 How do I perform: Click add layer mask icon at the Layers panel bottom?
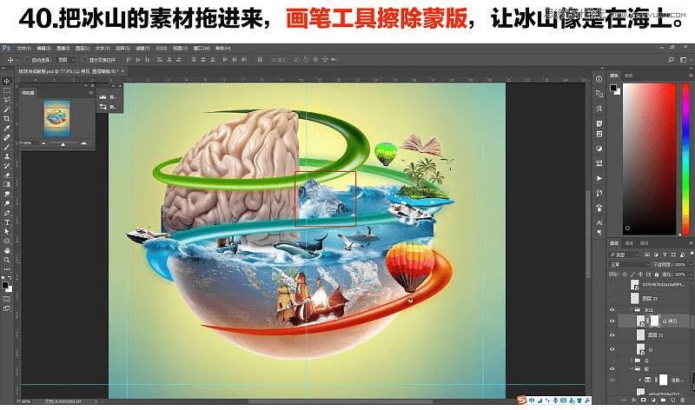click(x=643, y=400)
